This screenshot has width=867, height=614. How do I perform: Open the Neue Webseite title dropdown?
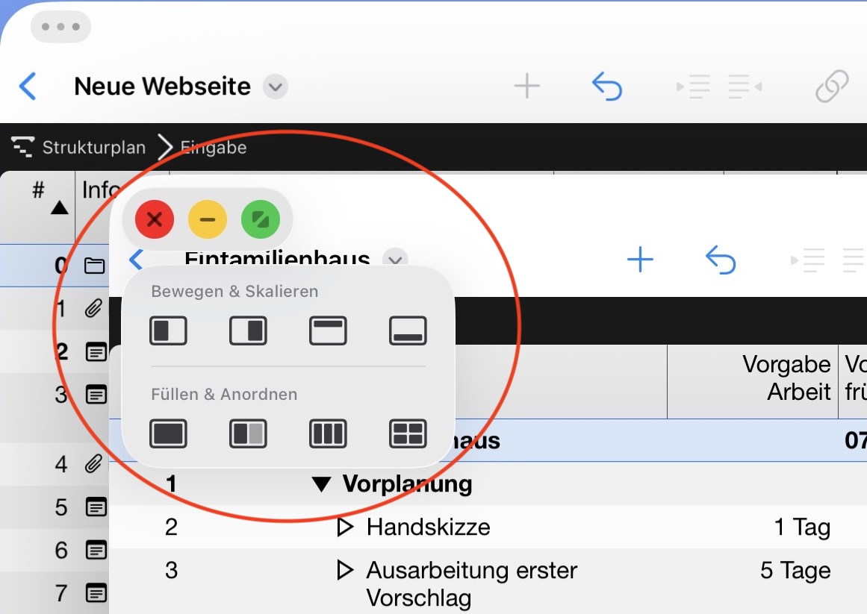(x=276, y=87)
